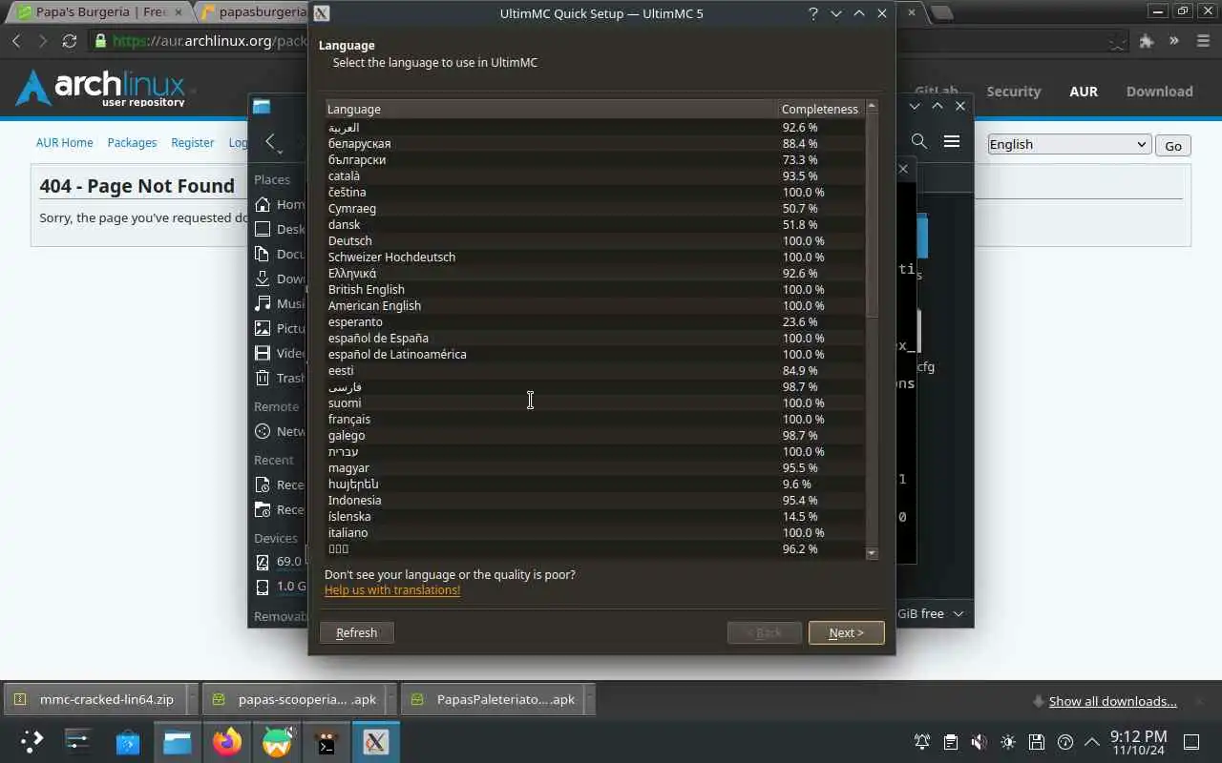This screenshot has height=763, width=1222.
Task: Open Dolphin hamburger menu
Action: click(x=952, y=141)
